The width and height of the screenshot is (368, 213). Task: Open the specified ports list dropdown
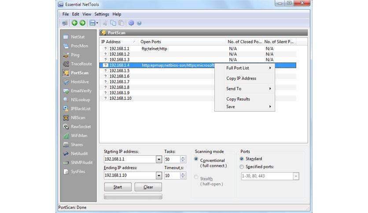pos(296,176)
